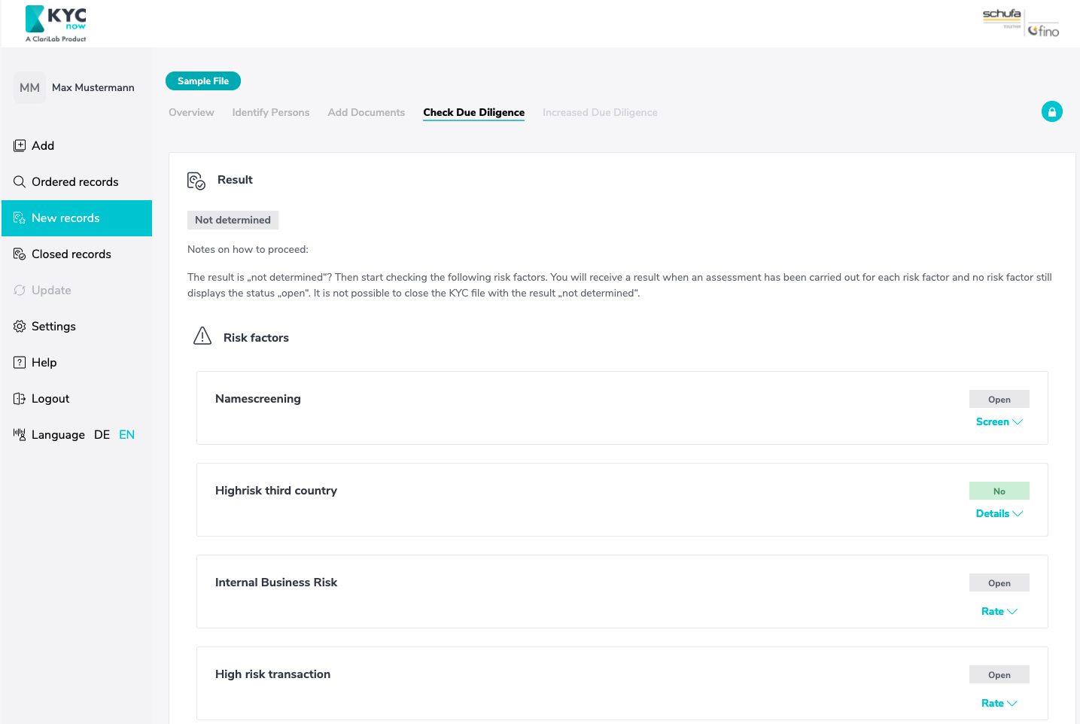The width and height of the screenshot is (1080, 724).
Task: Click the Namescreening heading
Action: pos(258,399)
